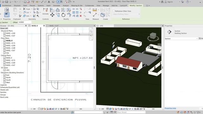Click the Measure Between Two References tool

[x=95, y=15]
